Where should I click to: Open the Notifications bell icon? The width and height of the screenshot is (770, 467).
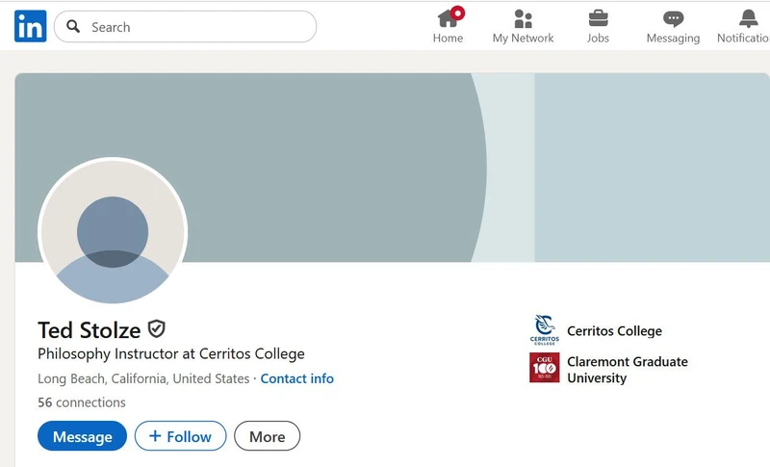point(749,18)
